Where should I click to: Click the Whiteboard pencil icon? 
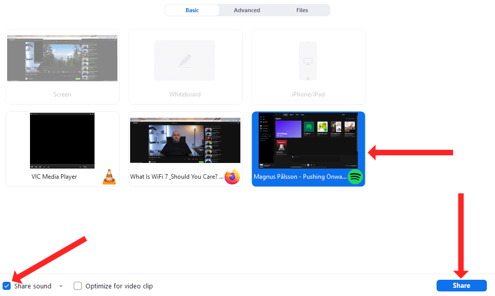coord(184,60)
